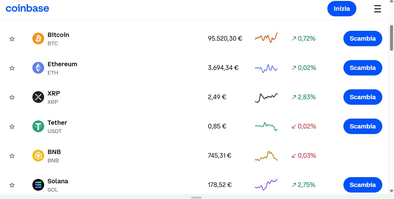
Task: Open the hamburger navigation menu
Action: click(x=377, y=9)
